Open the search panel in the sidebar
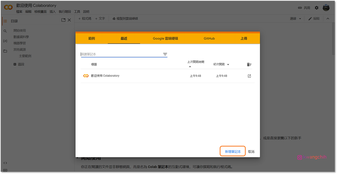This screenshot has height=174, width=337. 5,30
